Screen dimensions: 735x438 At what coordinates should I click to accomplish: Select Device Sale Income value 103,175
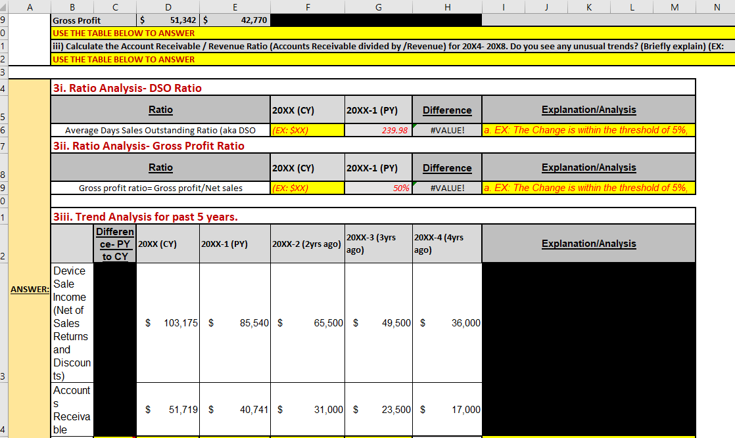[168, 323]
